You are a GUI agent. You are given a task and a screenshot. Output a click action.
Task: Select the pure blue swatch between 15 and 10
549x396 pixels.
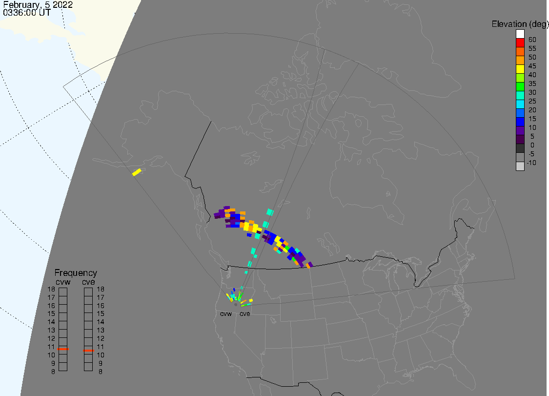(x=520, y=122)
